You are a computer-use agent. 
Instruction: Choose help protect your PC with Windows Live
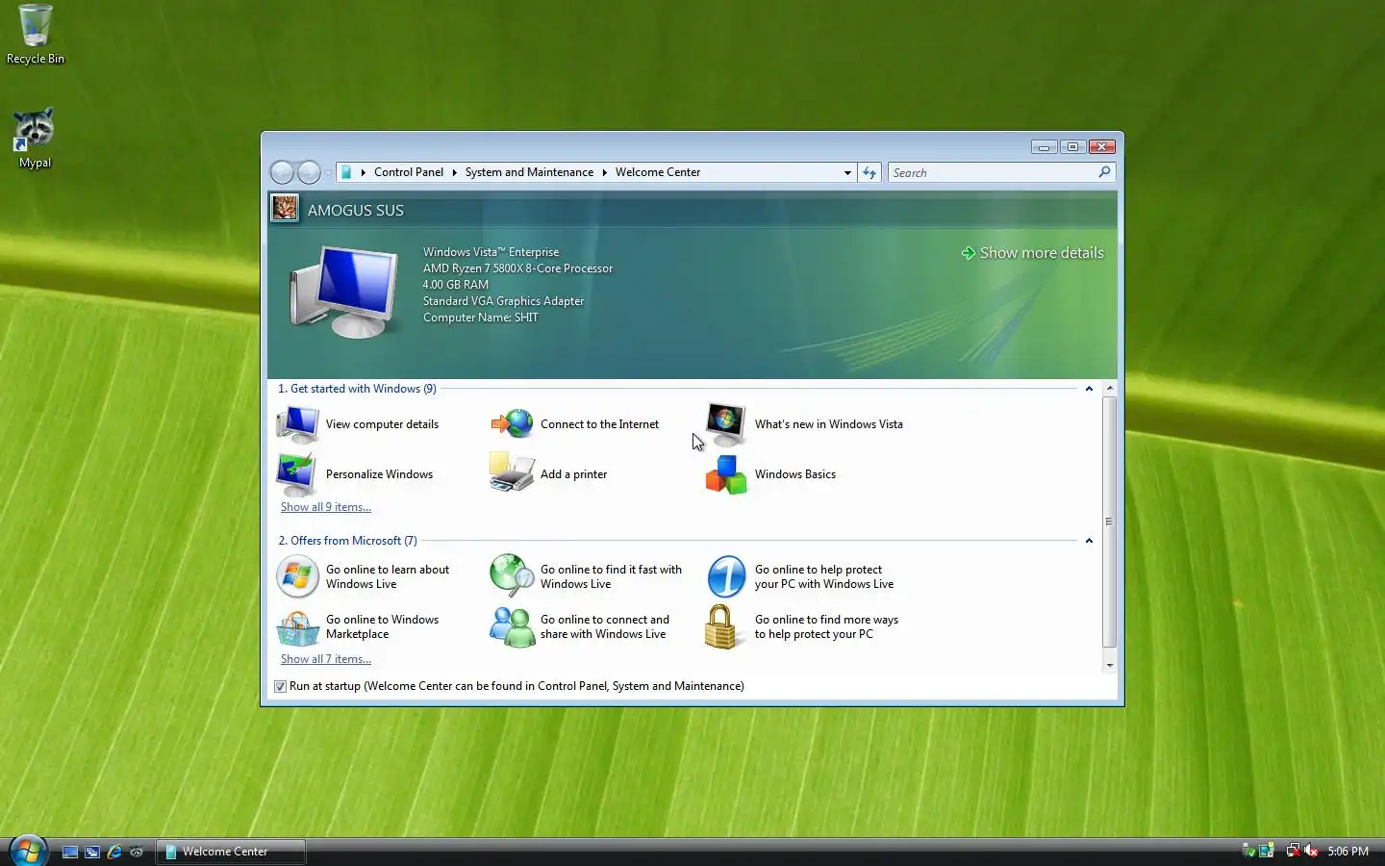[801, 576]
